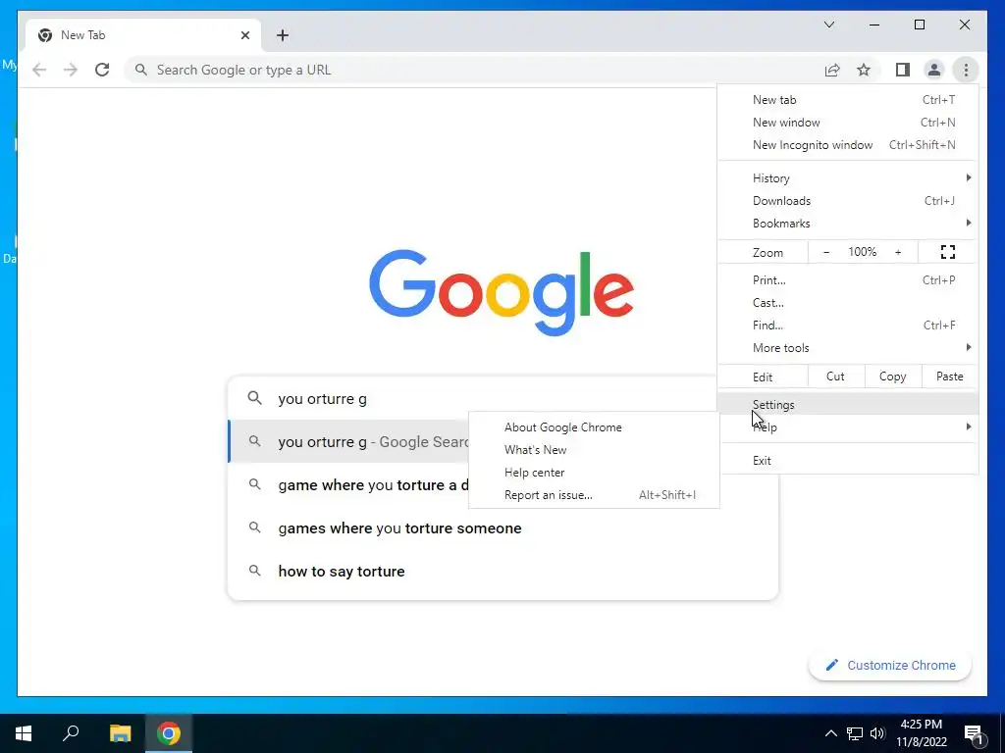Select About Google Chrome

pyautogui.click(x=594, y=427)
